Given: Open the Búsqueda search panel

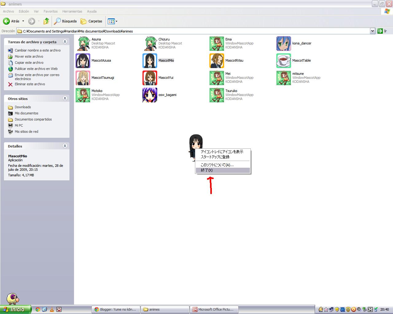Looking at the screenshot, I should point(65,21).
